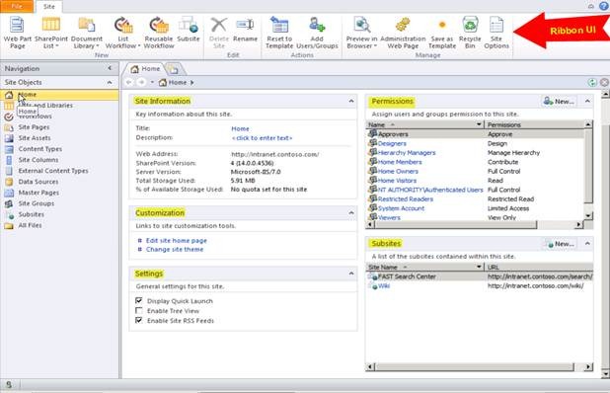This screenshot has height=393, width=610.
Task: Open Administration Web Page
Action: pyautogui.click(x=403, y=33)
